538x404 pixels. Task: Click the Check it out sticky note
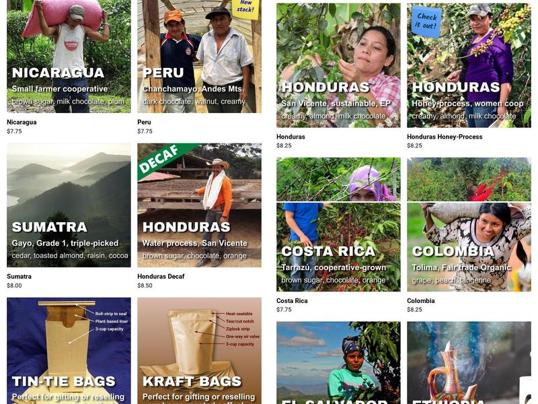(x=427, y=22)
